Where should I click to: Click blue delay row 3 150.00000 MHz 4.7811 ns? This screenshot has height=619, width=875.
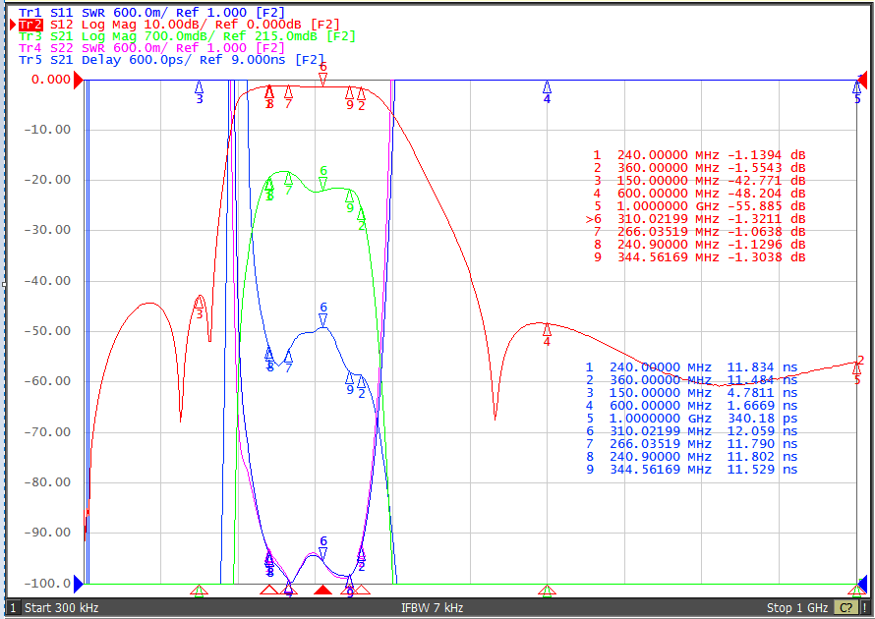pos(691,393)
